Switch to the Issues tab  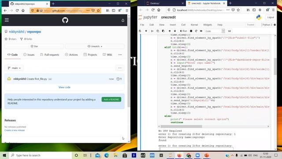click(x=29, y=55)
